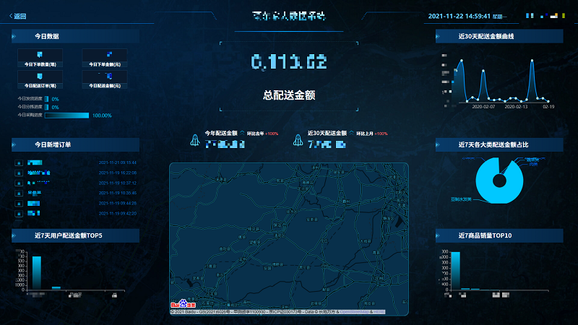Screen dimensions: 578x325
Task: Click the up chevron next to 环比上月
Action: point(353,134)
